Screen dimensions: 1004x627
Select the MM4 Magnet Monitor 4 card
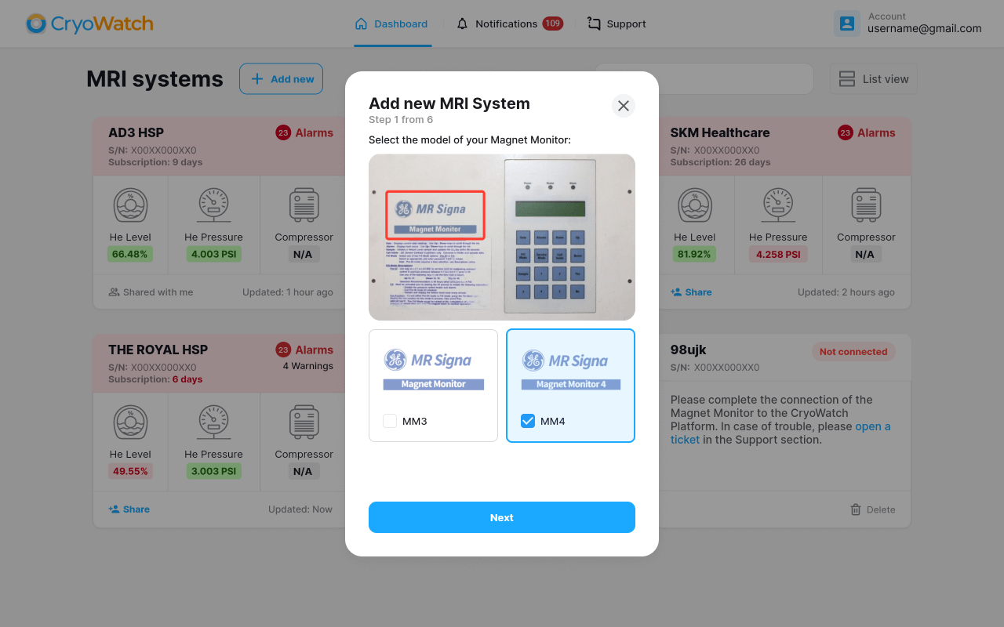(x=571, y=386)
